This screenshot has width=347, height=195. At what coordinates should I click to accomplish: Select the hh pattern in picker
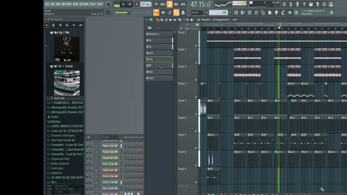(159, 40)
